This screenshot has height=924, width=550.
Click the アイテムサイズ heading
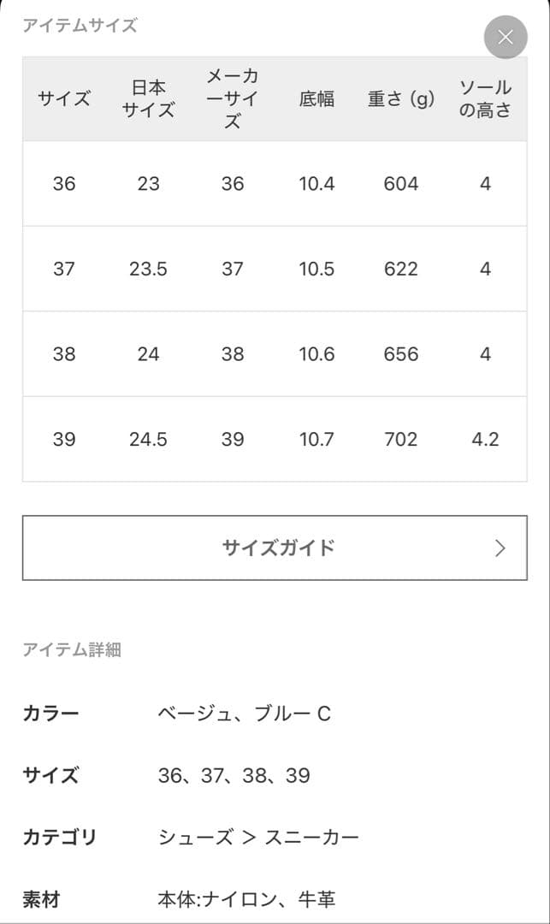click(x=80, y=26)
